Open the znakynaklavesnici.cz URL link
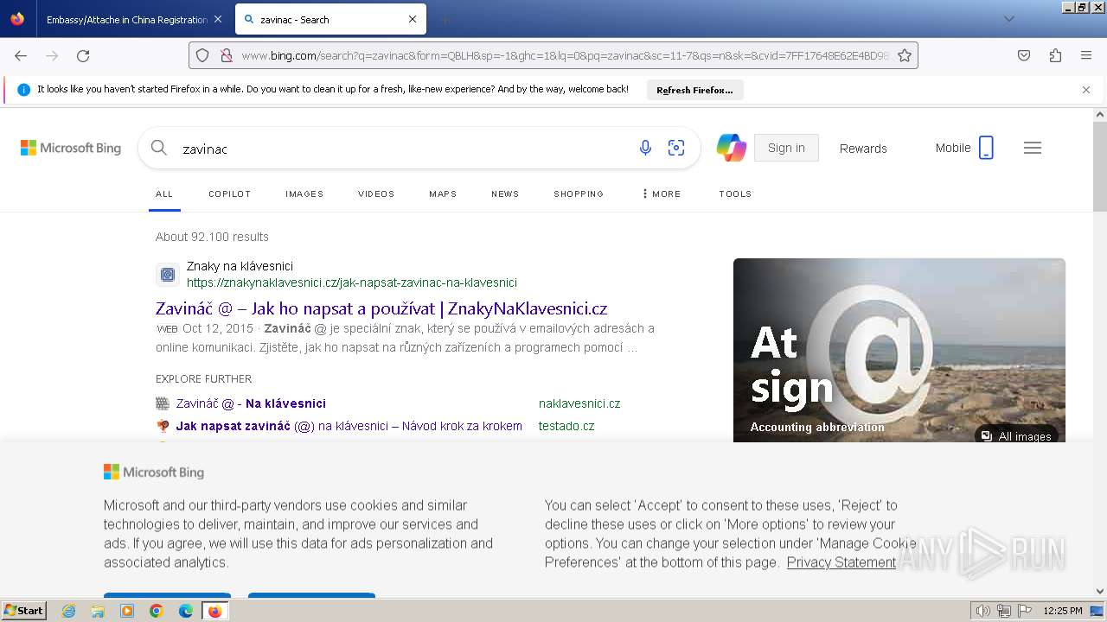 click(352, 282)
